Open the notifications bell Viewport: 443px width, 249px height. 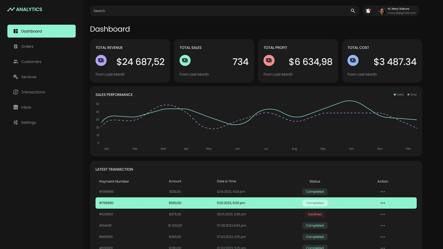(368, 11)
